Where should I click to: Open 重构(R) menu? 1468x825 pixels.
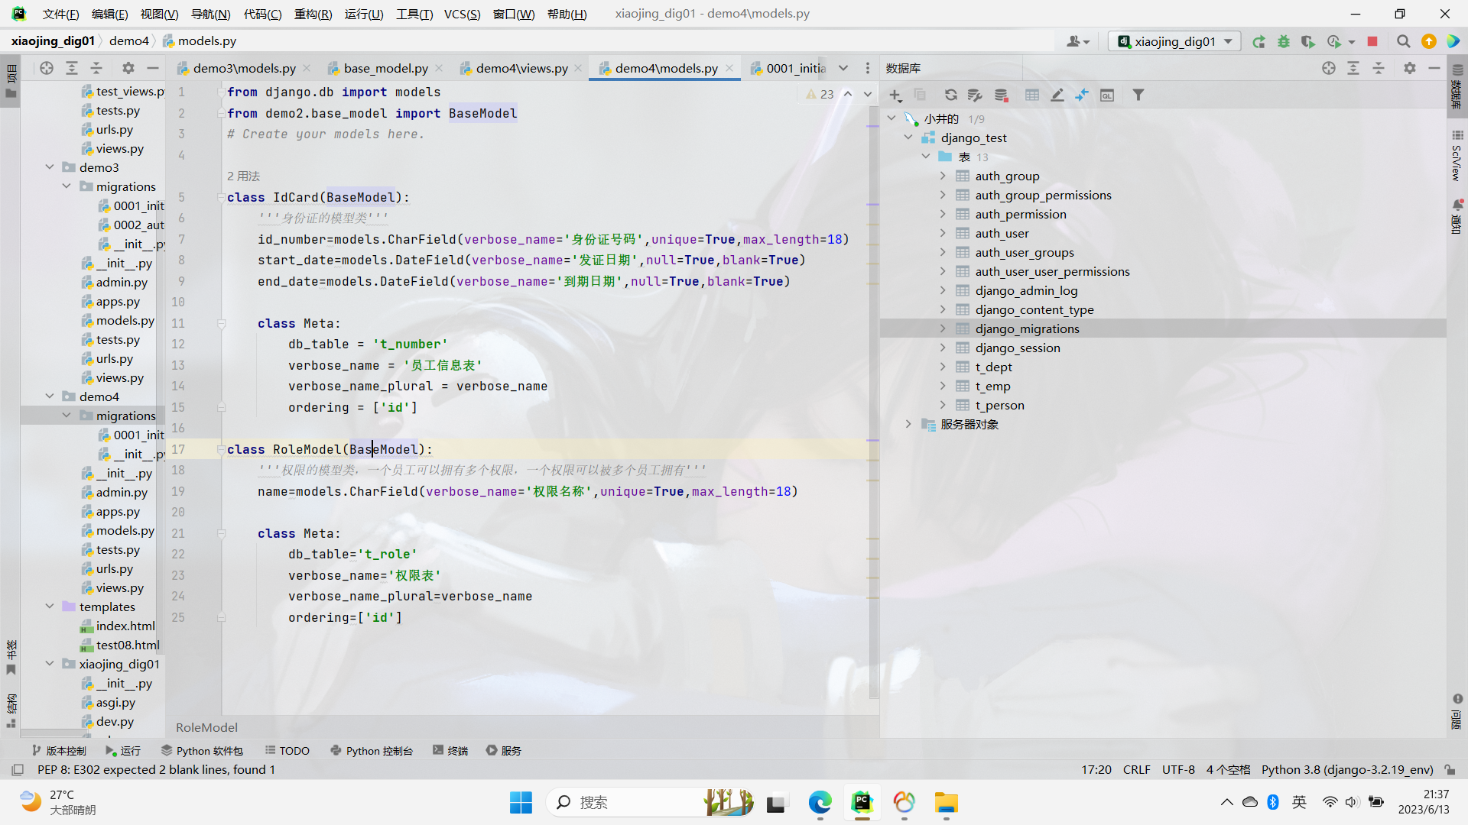click(313, 14)
